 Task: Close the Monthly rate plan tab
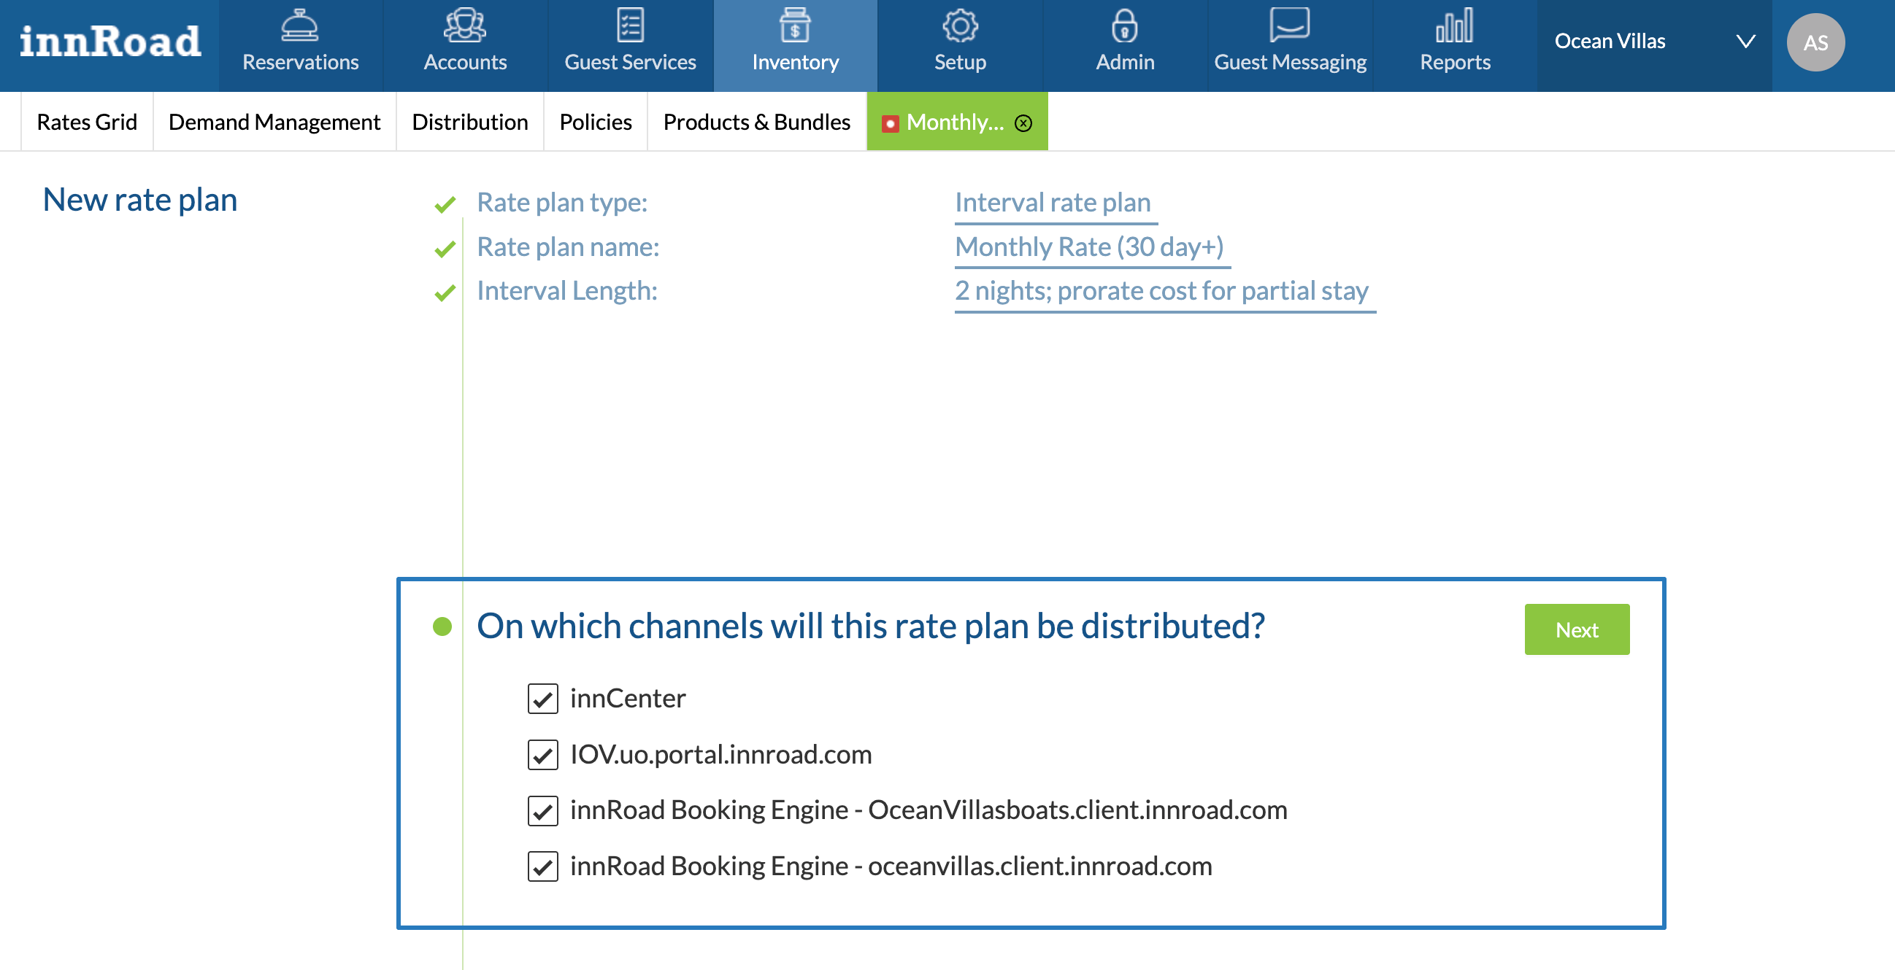1023,123
